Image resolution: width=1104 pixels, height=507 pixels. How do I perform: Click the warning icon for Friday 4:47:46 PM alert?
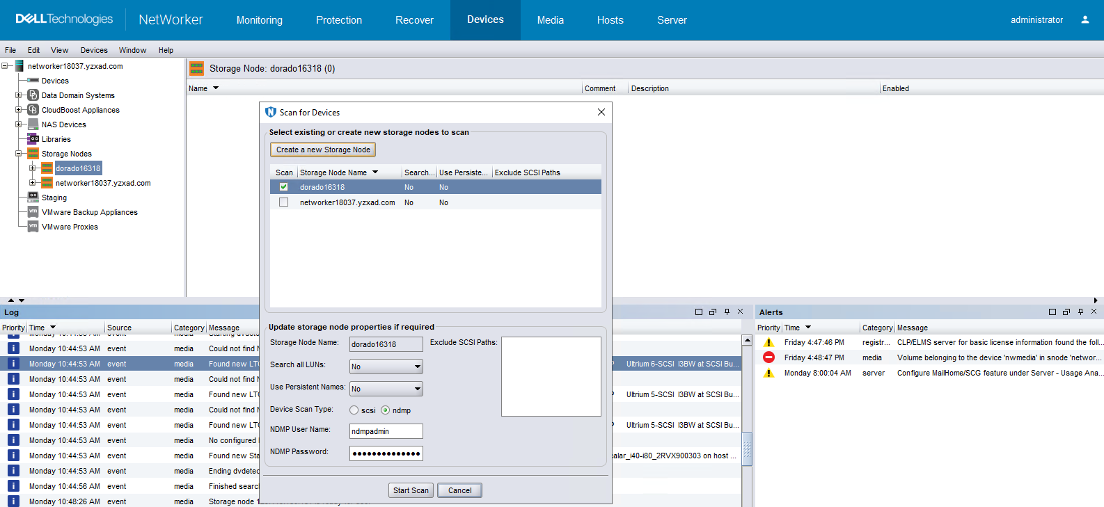click(768, 342)
